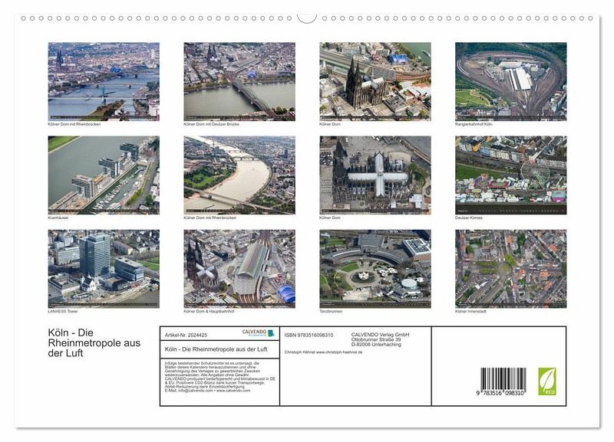Open the Kranhäuser aerial photo
The width and height of the screenshot is (614, 442).
click(x=104, y=175)
